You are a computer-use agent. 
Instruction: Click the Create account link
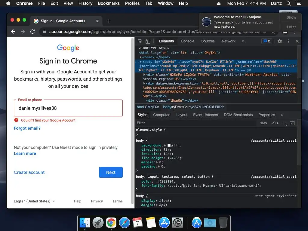tap(29, 172)
